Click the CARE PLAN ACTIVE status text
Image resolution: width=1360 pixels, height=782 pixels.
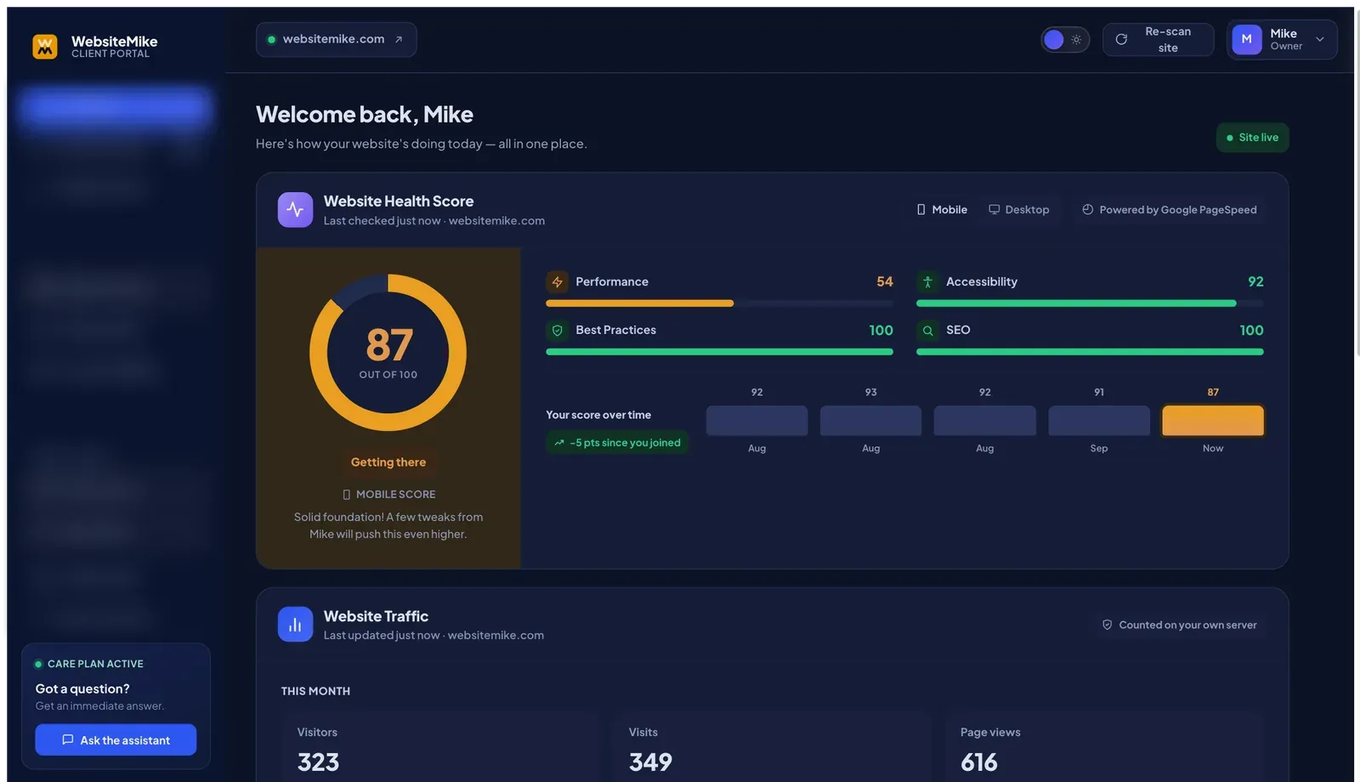[95, 664]
